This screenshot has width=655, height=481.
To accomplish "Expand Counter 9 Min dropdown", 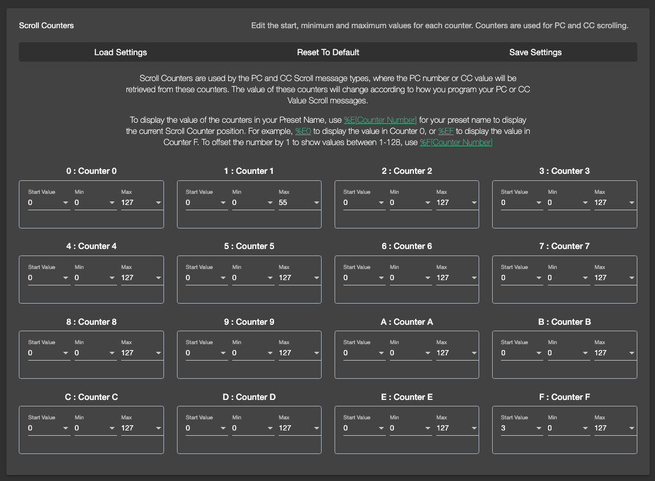I will (x=253, y=353).
